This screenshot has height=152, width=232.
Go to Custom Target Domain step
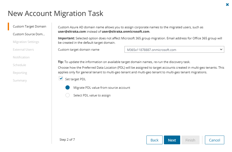coord(29,26)
